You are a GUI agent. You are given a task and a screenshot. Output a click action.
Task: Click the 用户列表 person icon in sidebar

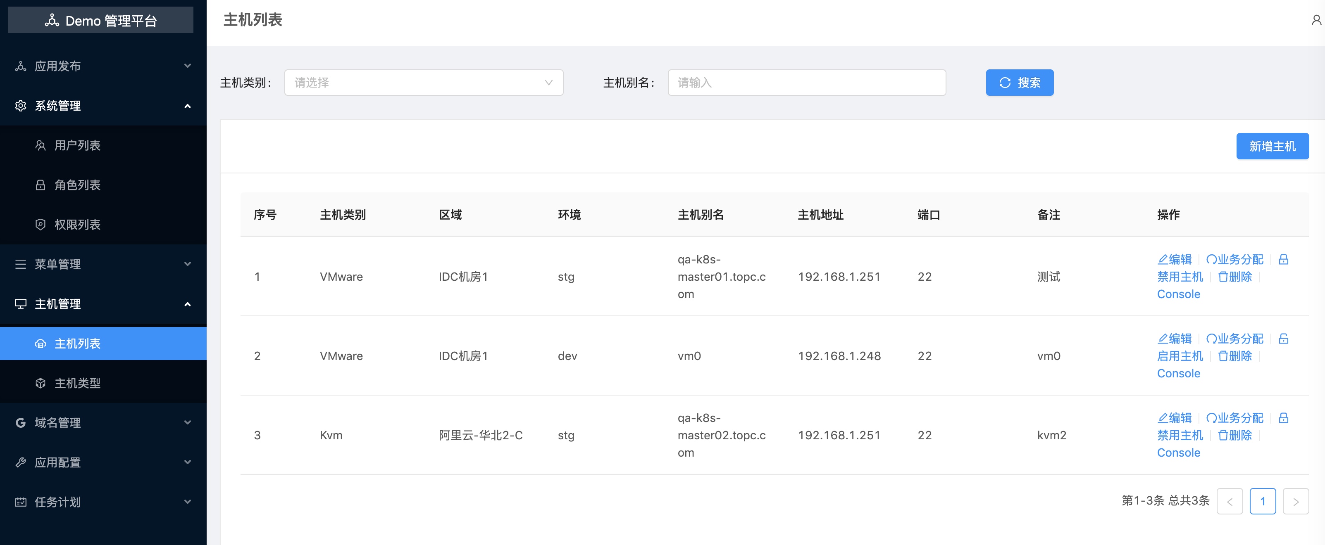[x=41, y=145]
